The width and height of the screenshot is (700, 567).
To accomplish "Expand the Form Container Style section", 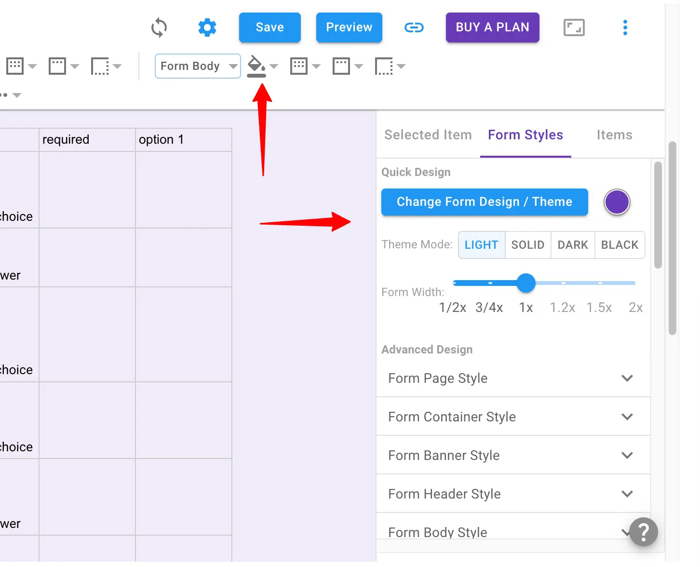I will pos(512,417).
